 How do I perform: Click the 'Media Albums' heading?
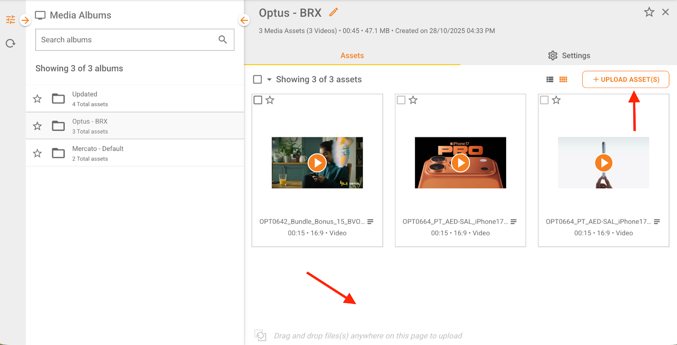tap(80, 15)
